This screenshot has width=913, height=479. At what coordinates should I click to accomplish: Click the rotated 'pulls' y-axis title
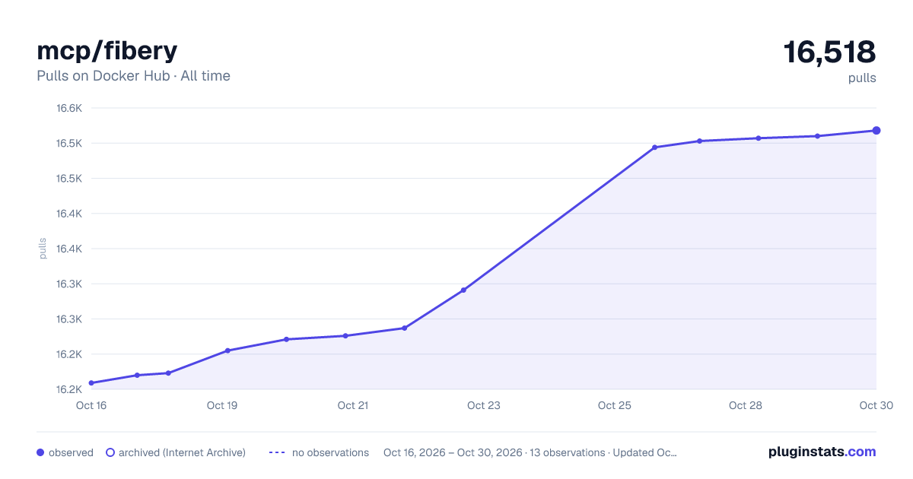(43, 249)
